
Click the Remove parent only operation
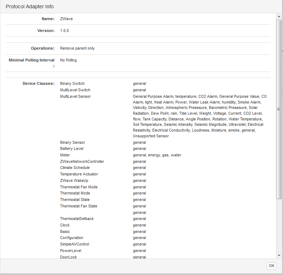[x=77, y=48]
